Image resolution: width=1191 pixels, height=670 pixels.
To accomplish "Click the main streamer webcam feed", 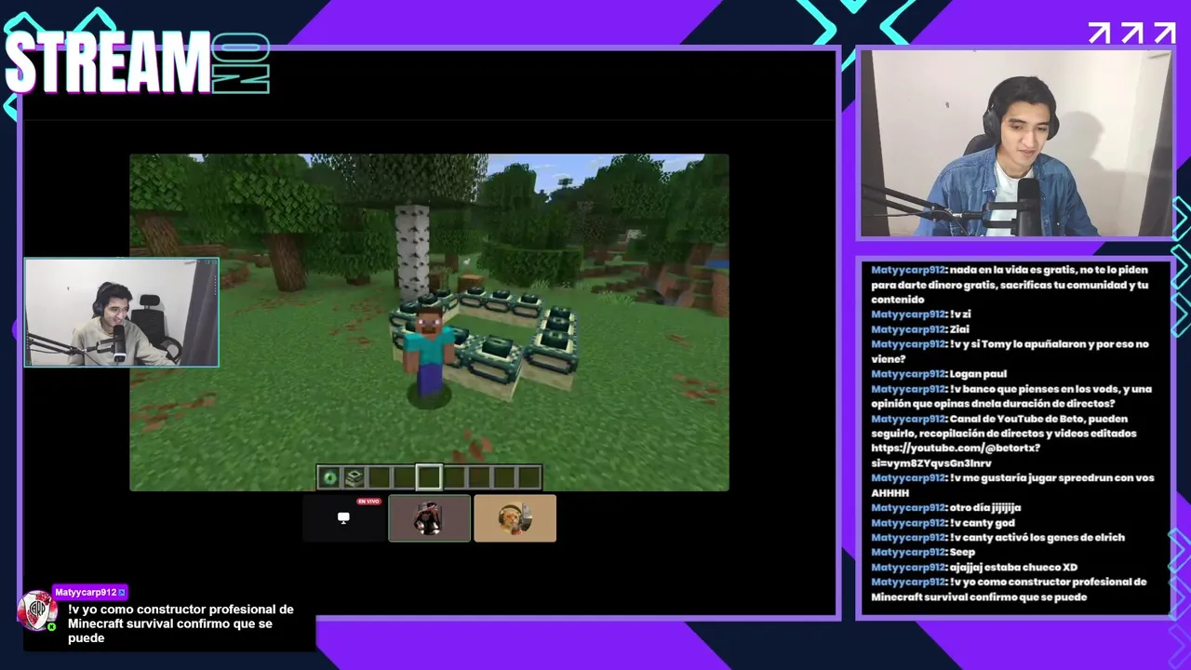I will point(1014,142).
